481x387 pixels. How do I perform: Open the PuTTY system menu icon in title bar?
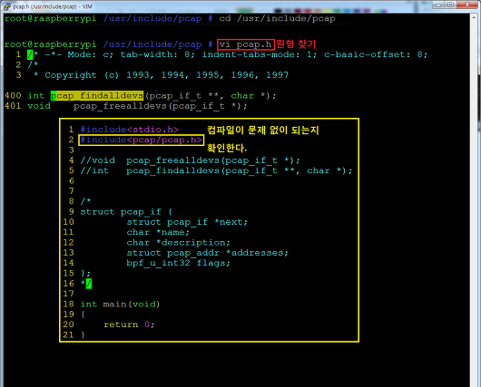(6, 6)
